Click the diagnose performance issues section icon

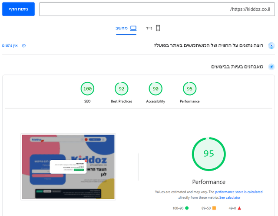[271, 67]
